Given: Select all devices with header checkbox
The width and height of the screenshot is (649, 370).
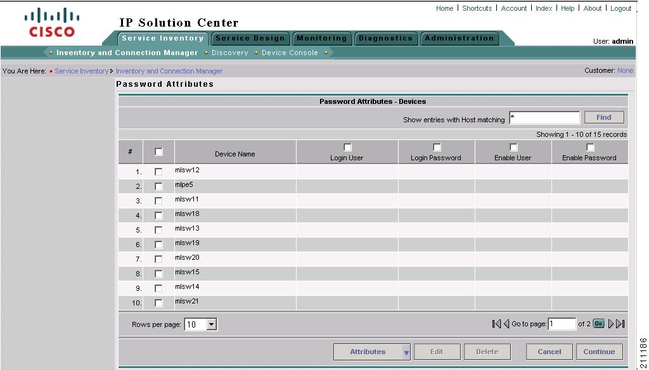Looking at the screenshot, I should click(158, 152).
